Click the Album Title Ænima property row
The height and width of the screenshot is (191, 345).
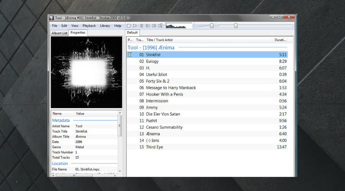[x=84, y=137]
